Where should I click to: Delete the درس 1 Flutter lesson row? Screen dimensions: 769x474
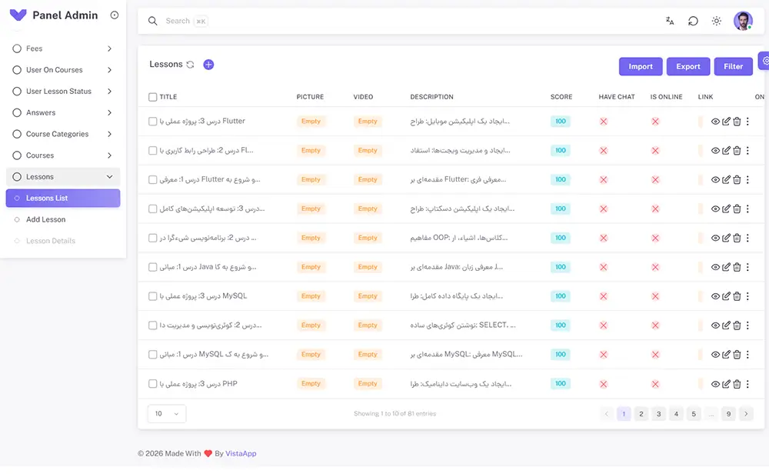click(737, 179)
